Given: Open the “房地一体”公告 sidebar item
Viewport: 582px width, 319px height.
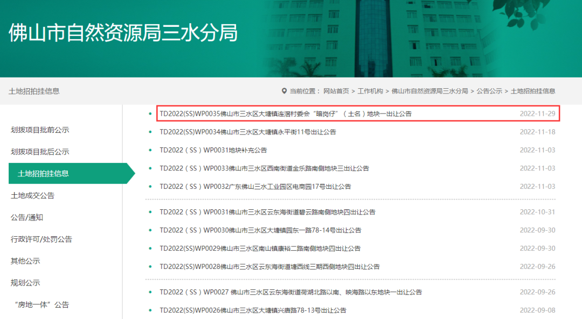Looking at the screenshot, I should [x=40, y=305].
